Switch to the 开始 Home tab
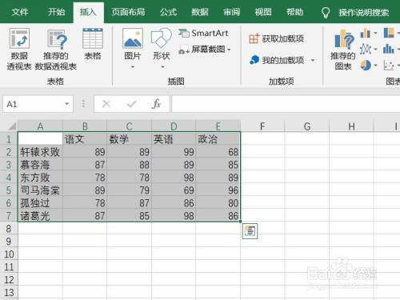 click(x=56, y=12)
